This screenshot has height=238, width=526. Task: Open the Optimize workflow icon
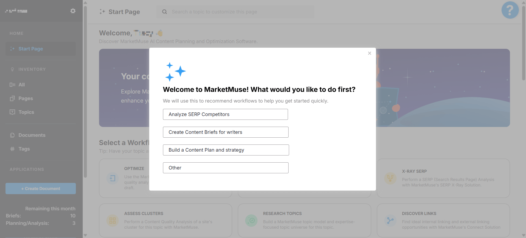click(113, 178)
